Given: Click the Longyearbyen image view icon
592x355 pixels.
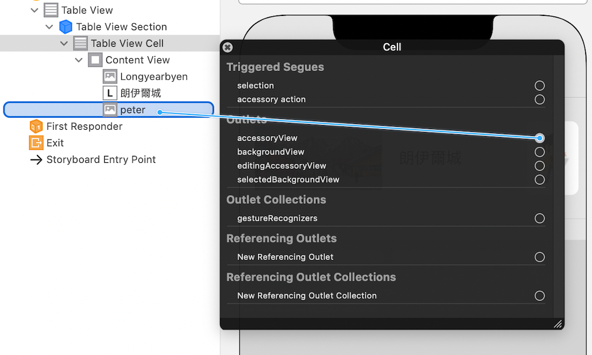Looking at the screenshot, I should pyautogui.click(x=109, y=76).
